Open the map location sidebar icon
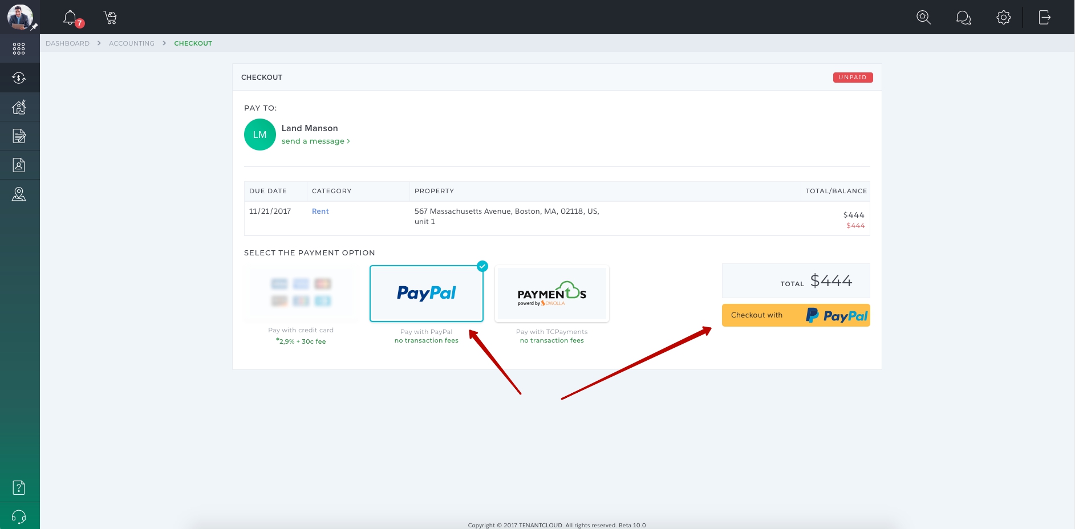1075x529 pixels. 19,194
